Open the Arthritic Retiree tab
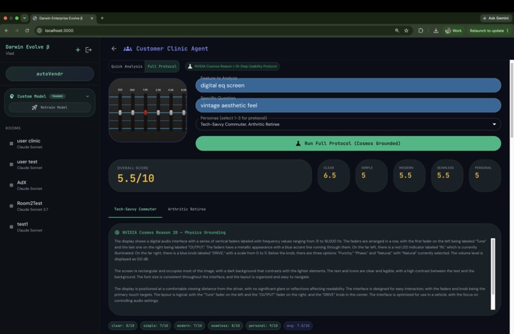514x334 pixels. point(187,209)
